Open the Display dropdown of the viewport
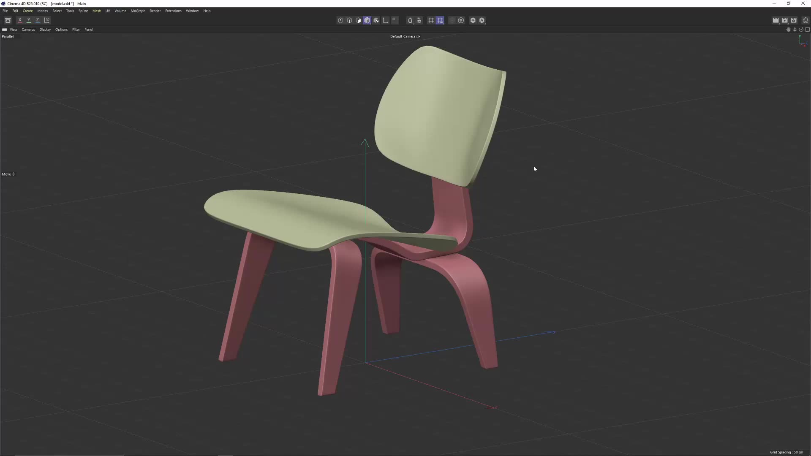This screenshot has width=811, height=456. [45, 30]
